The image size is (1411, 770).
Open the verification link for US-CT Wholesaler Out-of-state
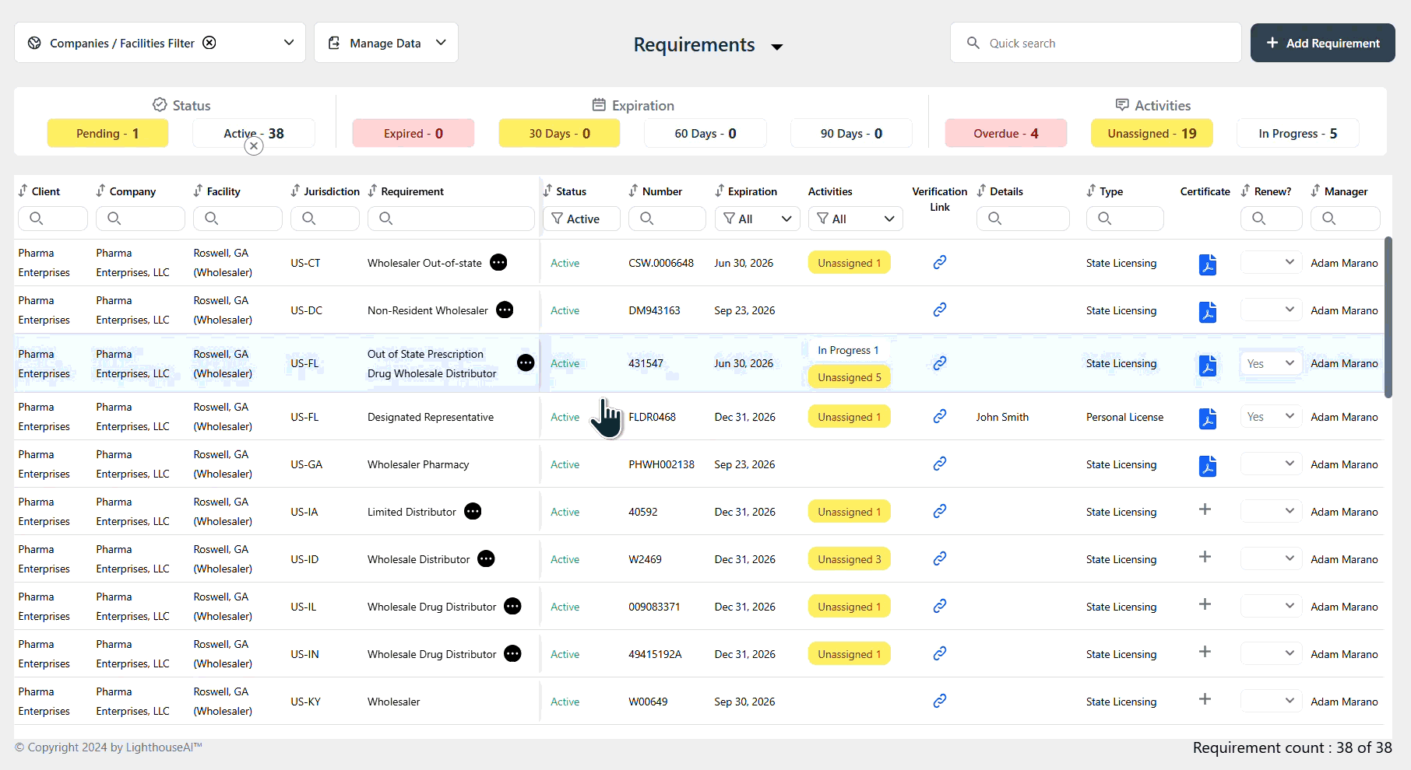click(939, 263)
